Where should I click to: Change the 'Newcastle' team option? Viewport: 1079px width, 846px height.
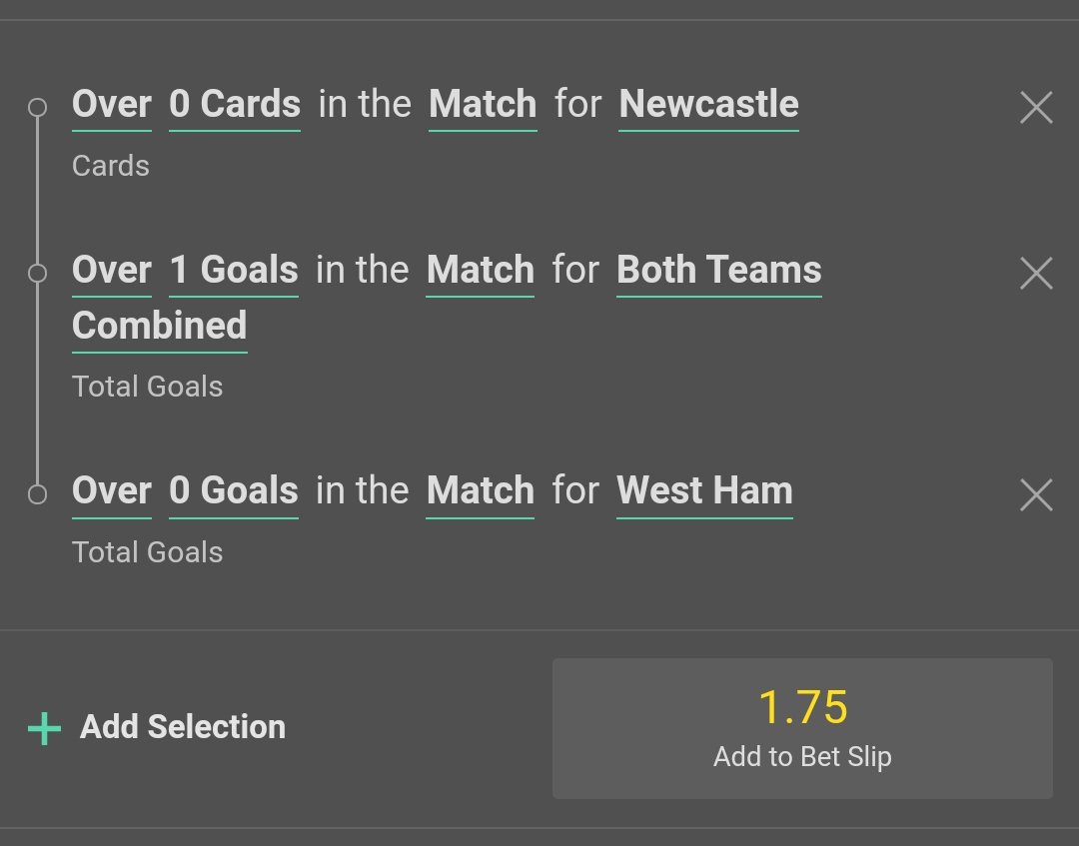click(708, 105)
